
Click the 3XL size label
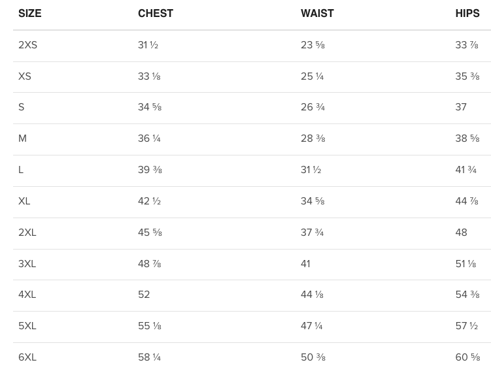pos(27,264)
